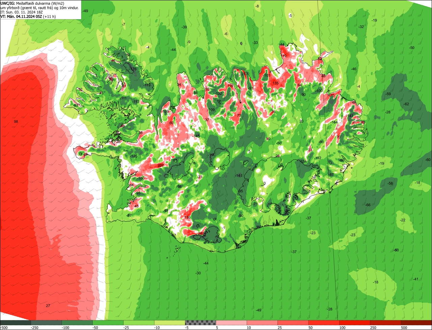This screenshot has width=432, height=330.
Task: Click the map value '-100'
Action: pos(319,91)
